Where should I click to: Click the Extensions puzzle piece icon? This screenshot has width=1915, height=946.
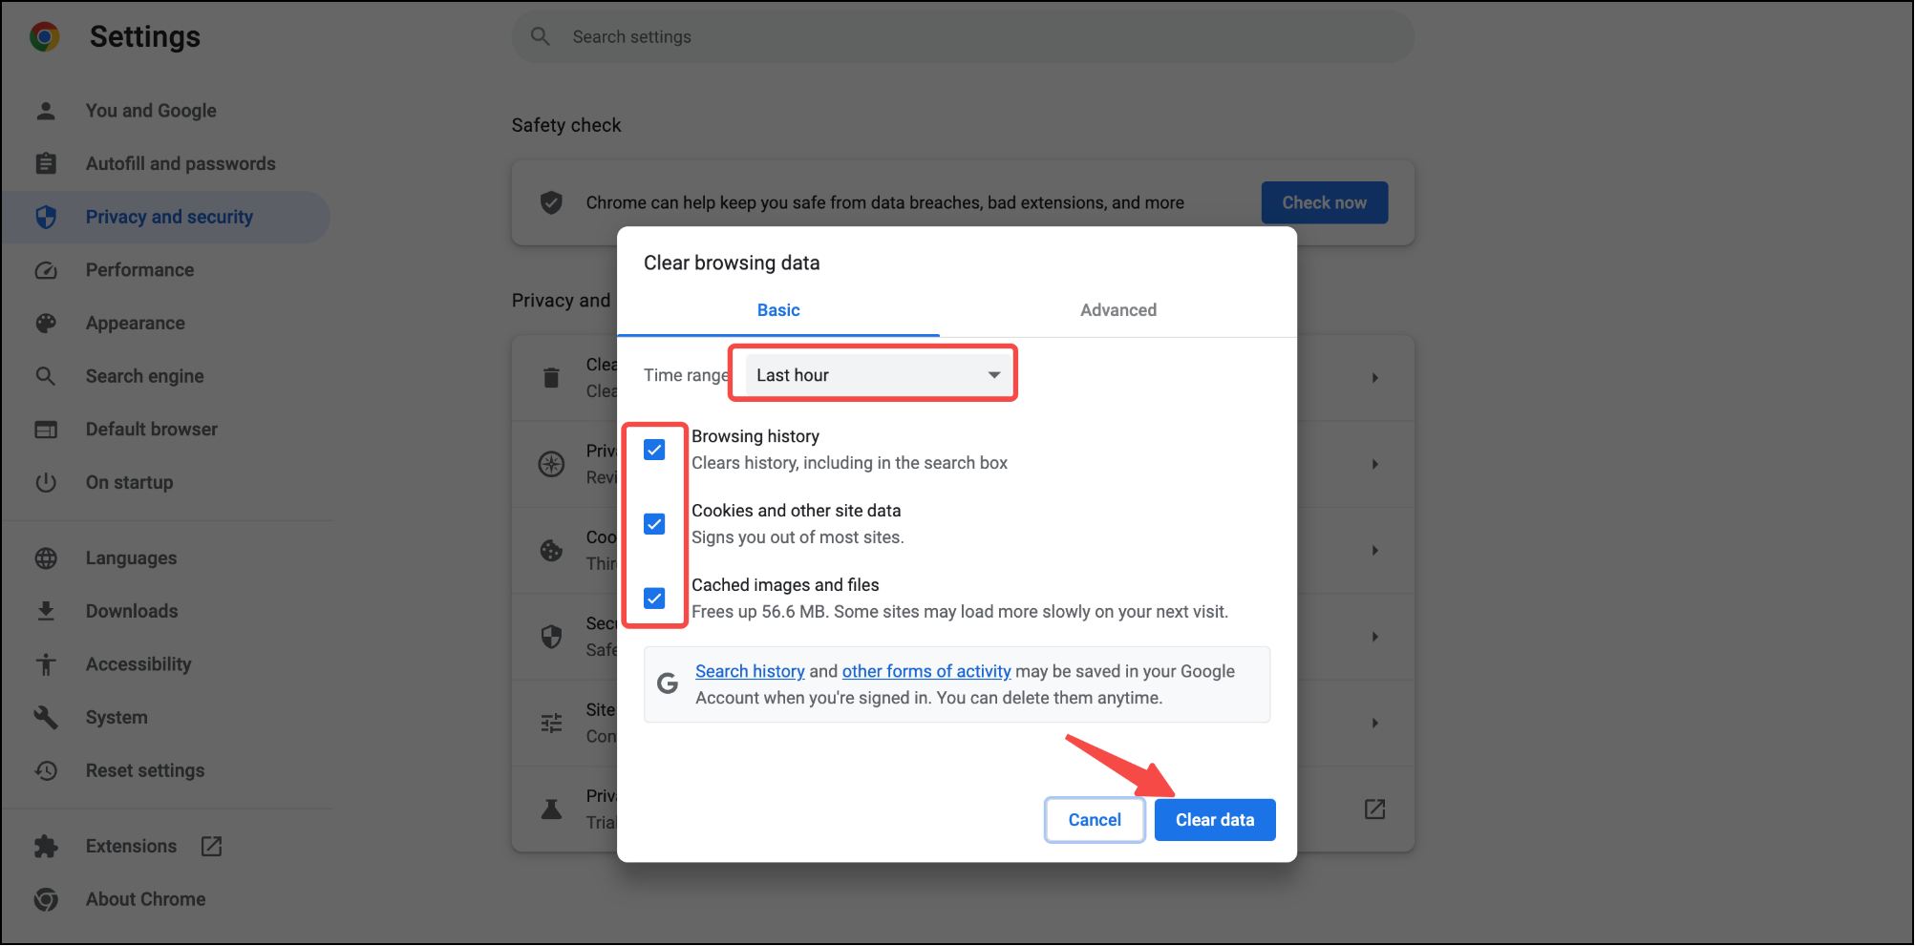(x=46, y=847)
